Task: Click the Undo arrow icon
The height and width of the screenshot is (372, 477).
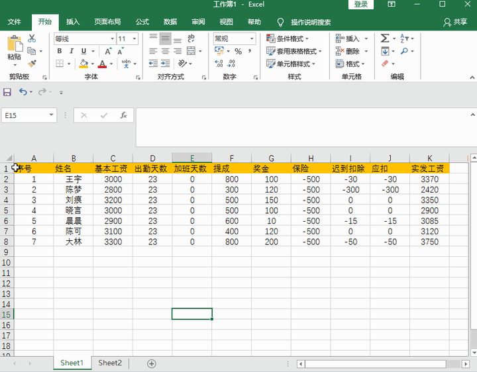Action: [23, 92]
